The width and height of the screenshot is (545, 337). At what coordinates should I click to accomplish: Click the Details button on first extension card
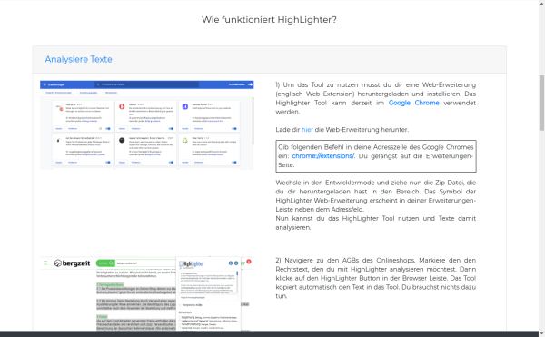point(59,129)
